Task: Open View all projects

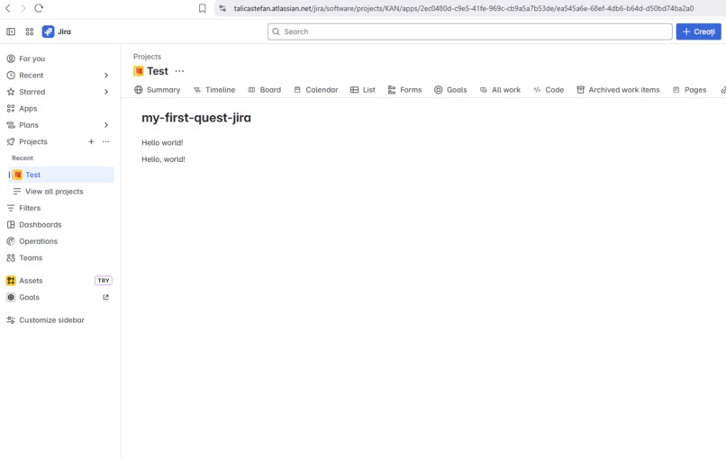Action: [x=54, y=192]
